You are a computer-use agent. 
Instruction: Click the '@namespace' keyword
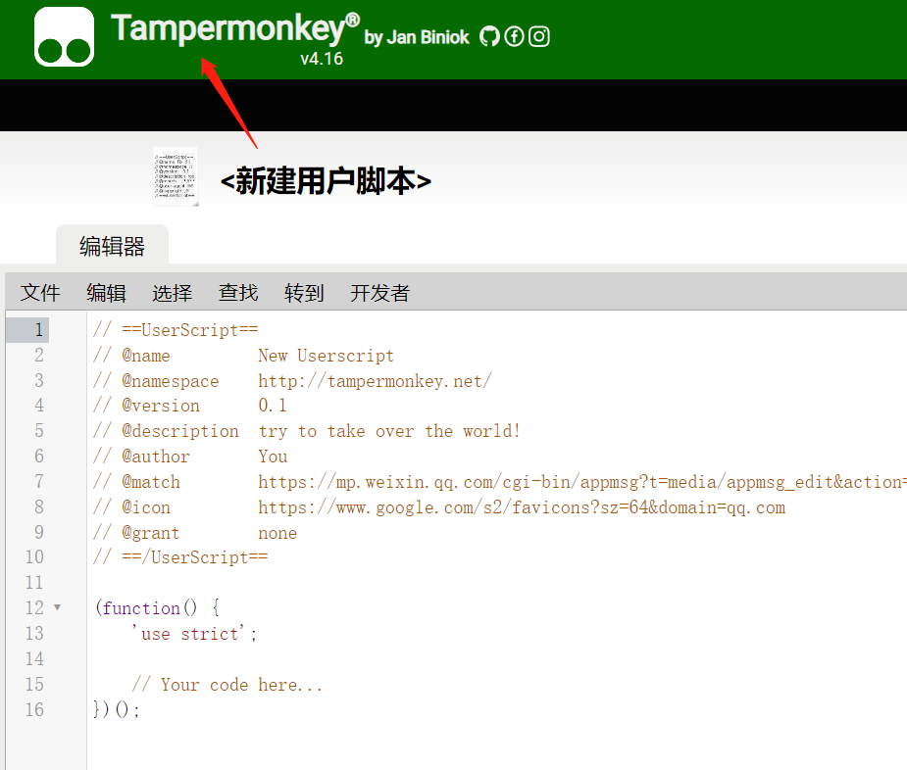(170, 381)
